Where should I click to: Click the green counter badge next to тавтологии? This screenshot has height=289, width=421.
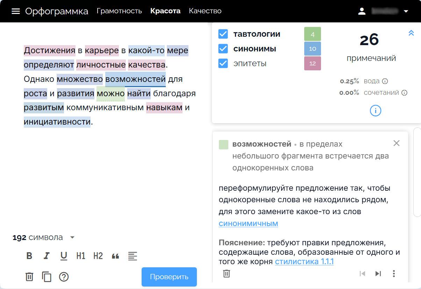[x=312, y=34]
